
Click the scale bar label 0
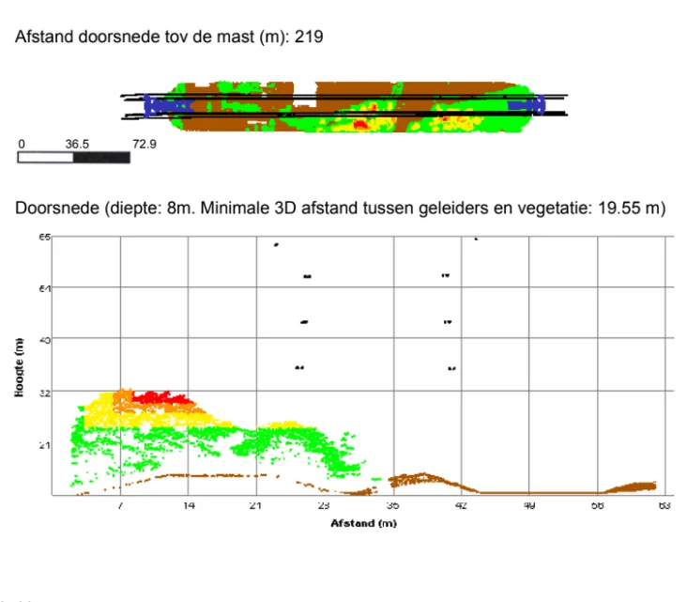click(x=22, y=144)
